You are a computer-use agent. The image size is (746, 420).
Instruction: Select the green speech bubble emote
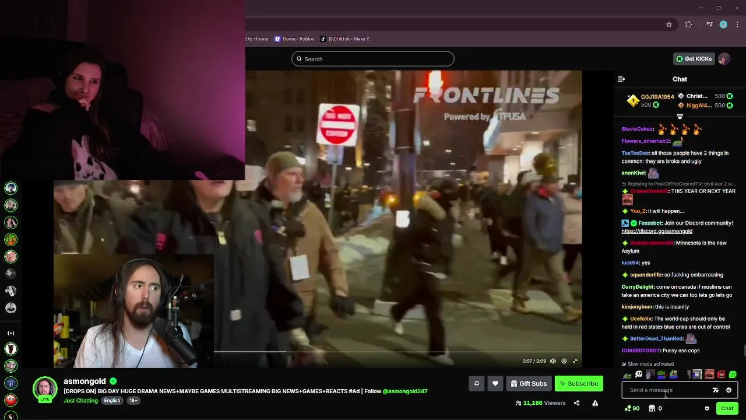733,374
